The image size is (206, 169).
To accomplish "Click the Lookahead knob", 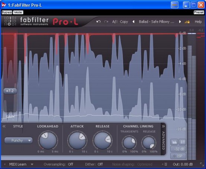I will [48, 140].
